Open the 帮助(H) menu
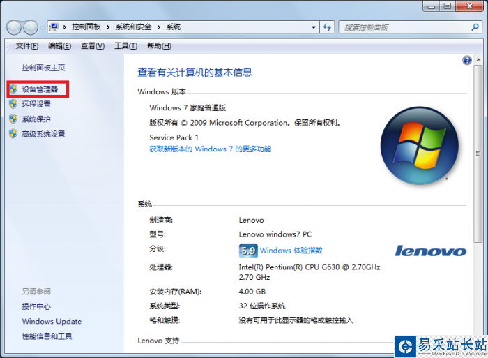488x358 pixels. tap(159, 46)
